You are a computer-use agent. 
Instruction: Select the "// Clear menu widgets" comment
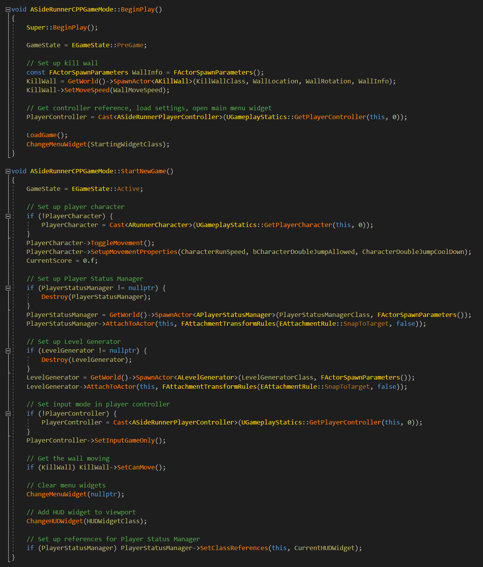[x=66, y=486]
